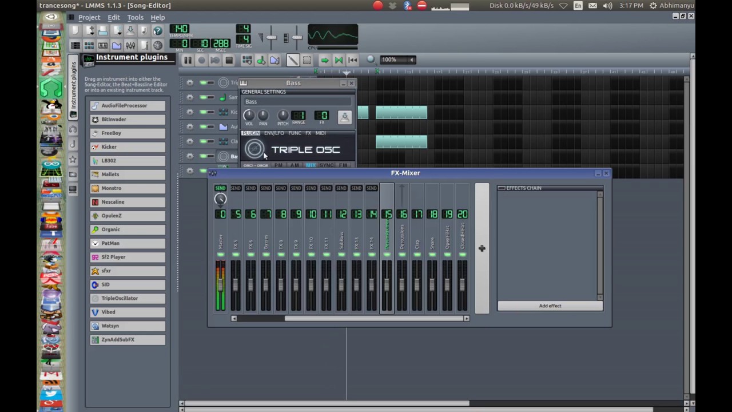
Task: Mute the Bass track in Song-Editor
Action: [x=204, y=156]
